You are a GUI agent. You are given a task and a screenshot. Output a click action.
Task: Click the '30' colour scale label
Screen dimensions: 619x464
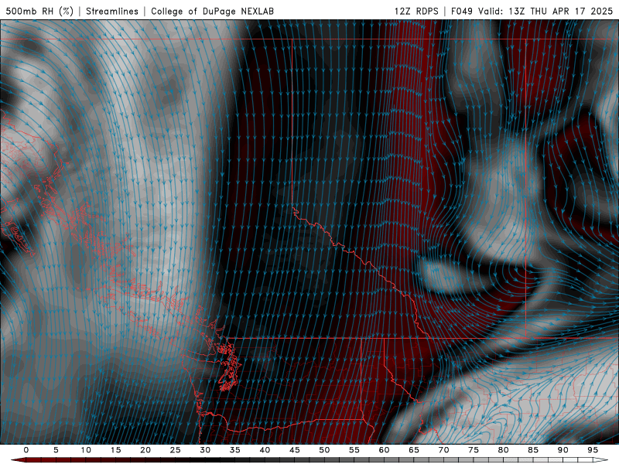tap(205, 450)
